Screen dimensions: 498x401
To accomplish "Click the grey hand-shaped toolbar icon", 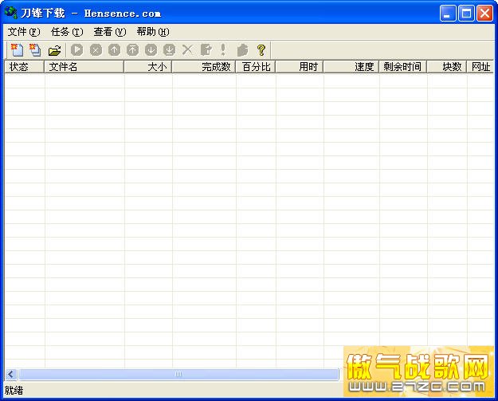I will tap(243, 50).
